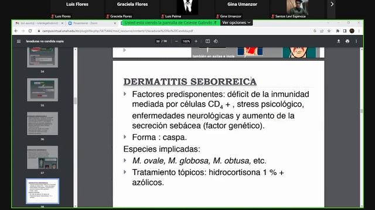Click the lock site info icon
375x210 pixels.
39,31
